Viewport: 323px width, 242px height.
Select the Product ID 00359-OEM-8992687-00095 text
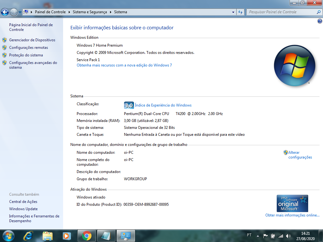coord(146,205)
